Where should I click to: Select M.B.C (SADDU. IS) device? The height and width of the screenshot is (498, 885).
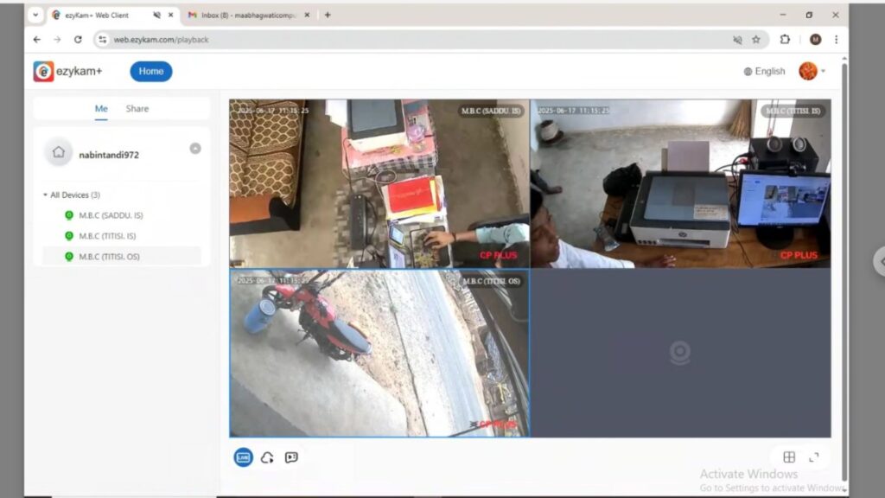click(x=107, y=215)
